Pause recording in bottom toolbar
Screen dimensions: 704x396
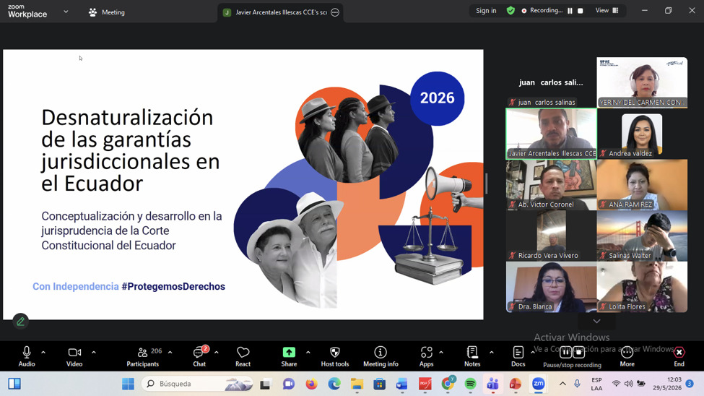click(565, 353)
